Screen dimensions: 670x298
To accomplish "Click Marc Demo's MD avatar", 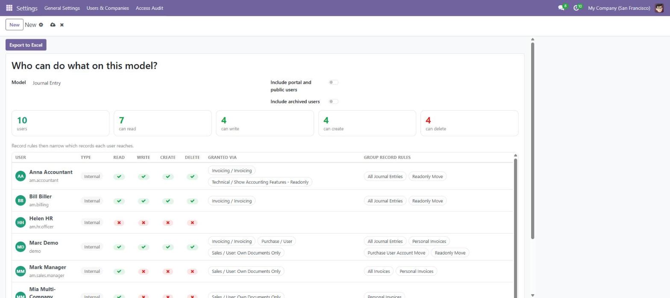I will click(21, 246).
